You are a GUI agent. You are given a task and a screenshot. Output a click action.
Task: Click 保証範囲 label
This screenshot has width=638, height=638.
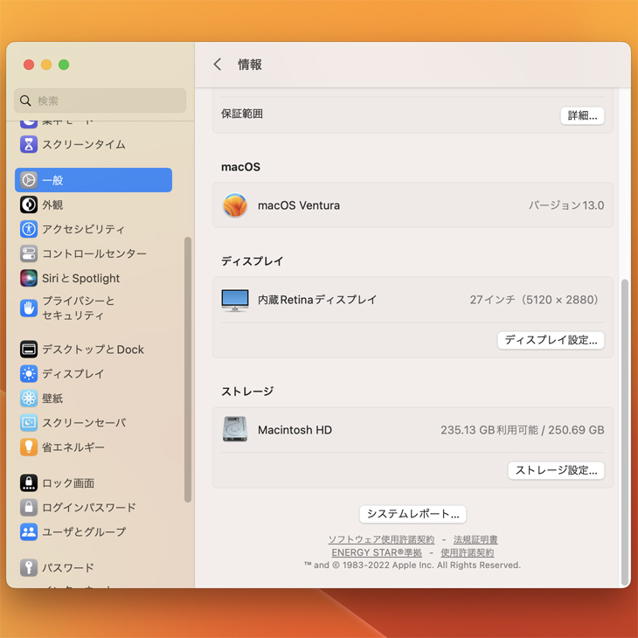tap(242, 114)
